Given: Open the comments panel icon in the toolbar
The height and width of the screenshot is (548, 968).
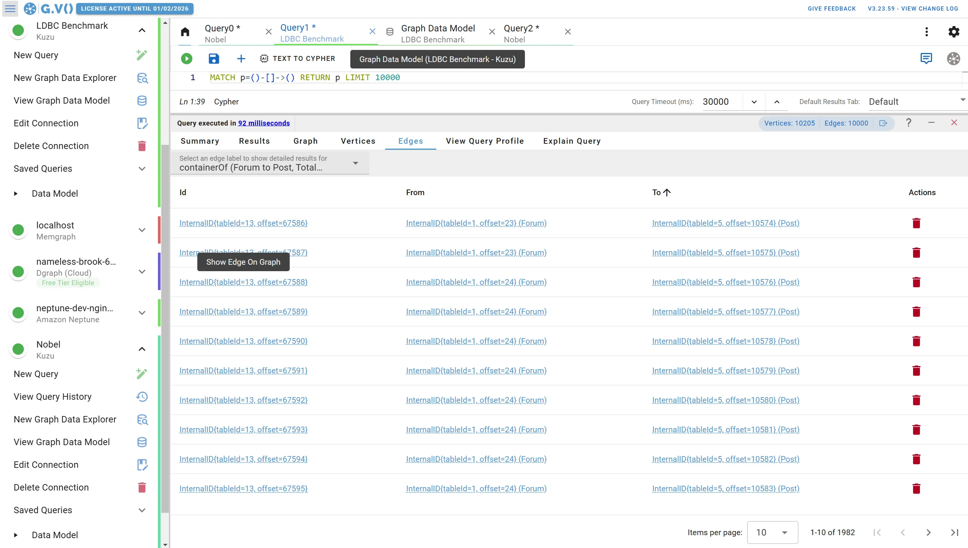Looking at the screenshot, I should point(926,59).
